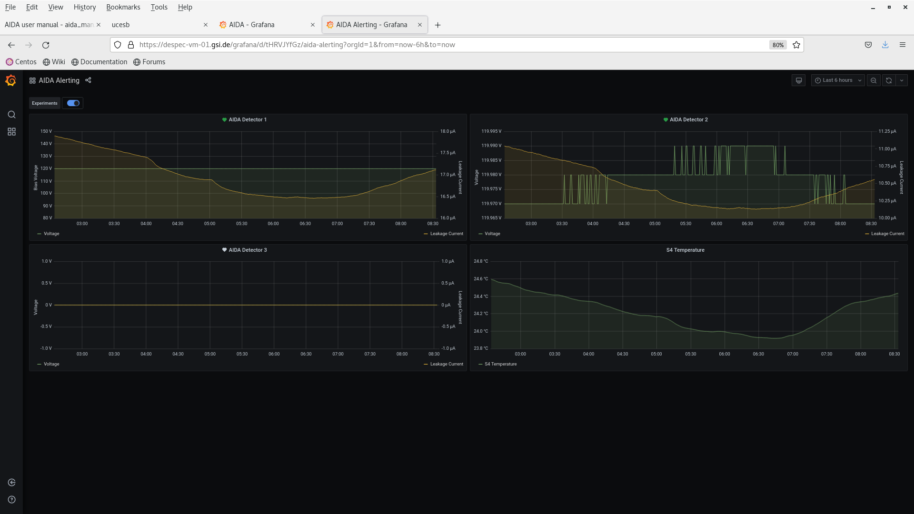The image size is (914, 514).
Task: Refresh the dashboard now
Action: coord(888,80)
